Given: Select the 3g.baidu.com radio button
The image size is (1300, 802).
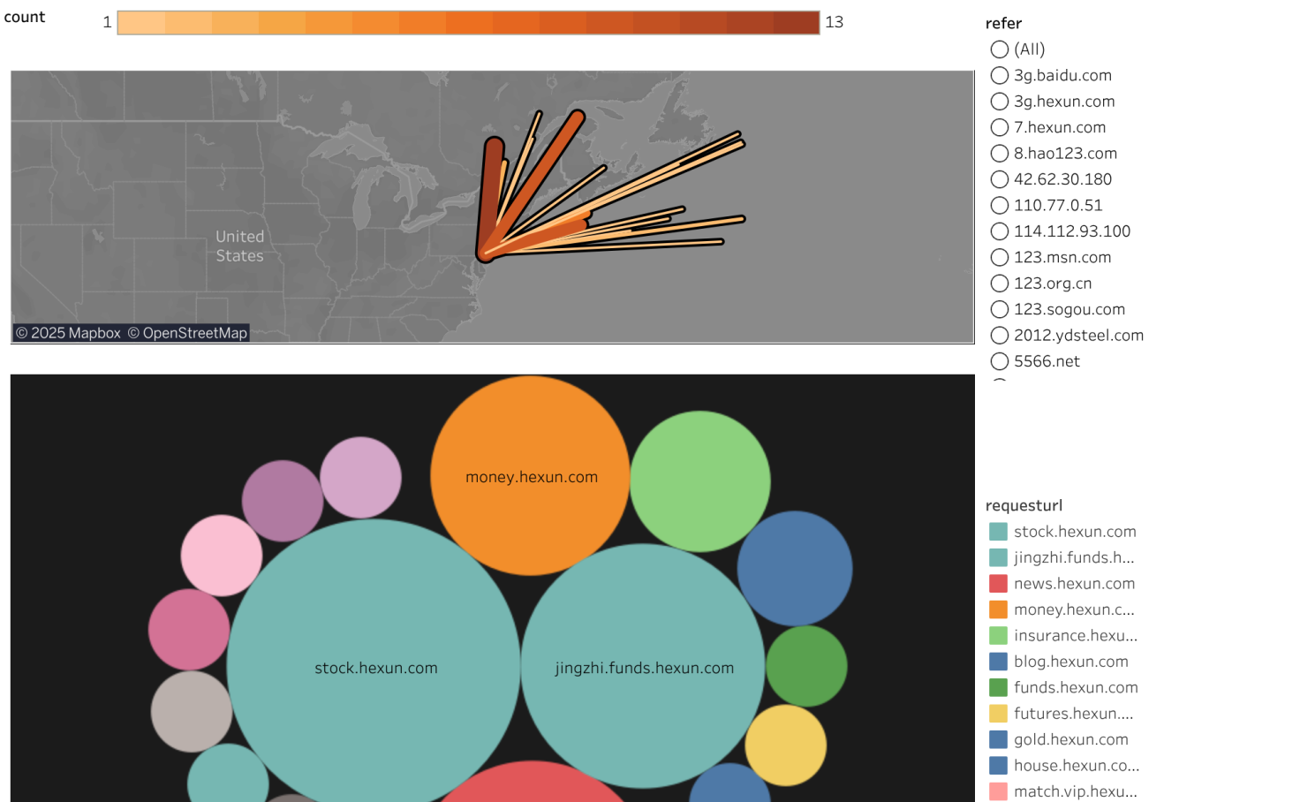Looking at the screenshot, I should (x=1000, y=75).
